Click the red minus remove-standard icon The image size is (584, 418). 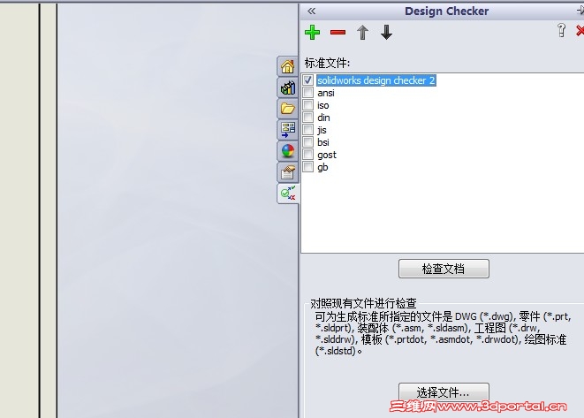click(338, 33)
